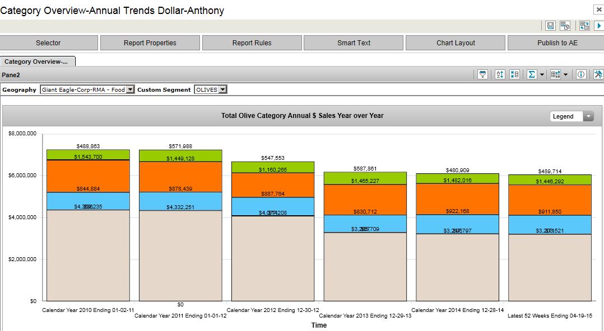Expand the Sigma totals dropdown arrow
Viewport: 604px width, 331px height.
(x=542, y=74)
